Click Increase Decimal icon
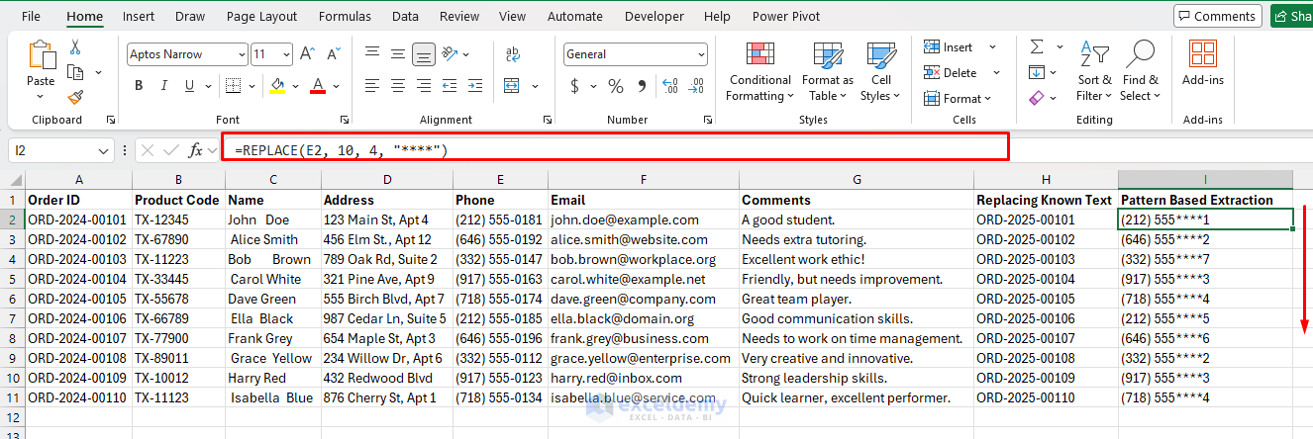This screenshot has width=1313, height=439. coord(672,86)
